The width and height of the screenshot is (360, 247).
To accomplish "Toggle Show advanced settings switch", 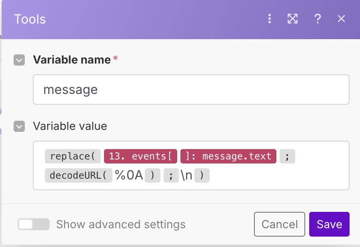I will [x=34, y=224].
